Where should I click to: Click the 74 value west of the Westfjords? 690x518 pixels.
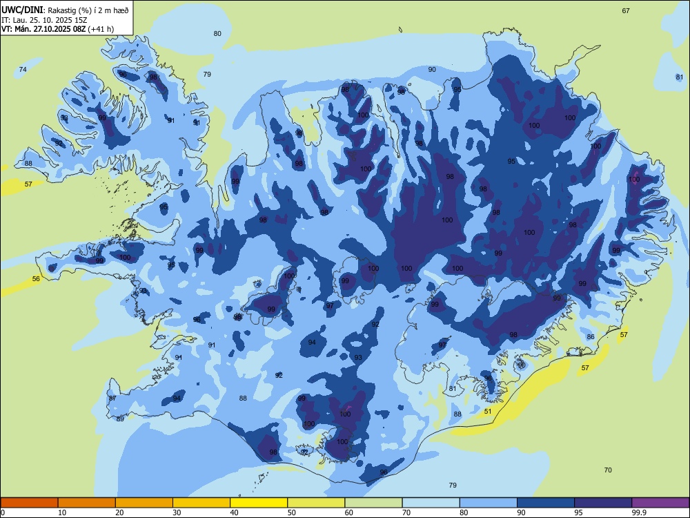(x=23, y=70)
